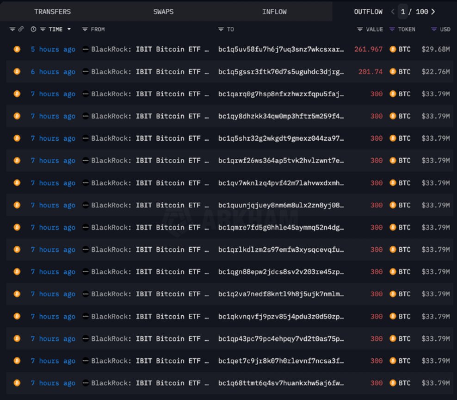Expand the TIME sort dropdown arrow
The width and height of the screenshot is (457, 400).
[x=69, y=29]
